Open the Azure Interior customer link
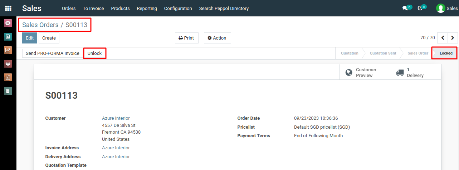459x170 pixels. pos(116,118)
